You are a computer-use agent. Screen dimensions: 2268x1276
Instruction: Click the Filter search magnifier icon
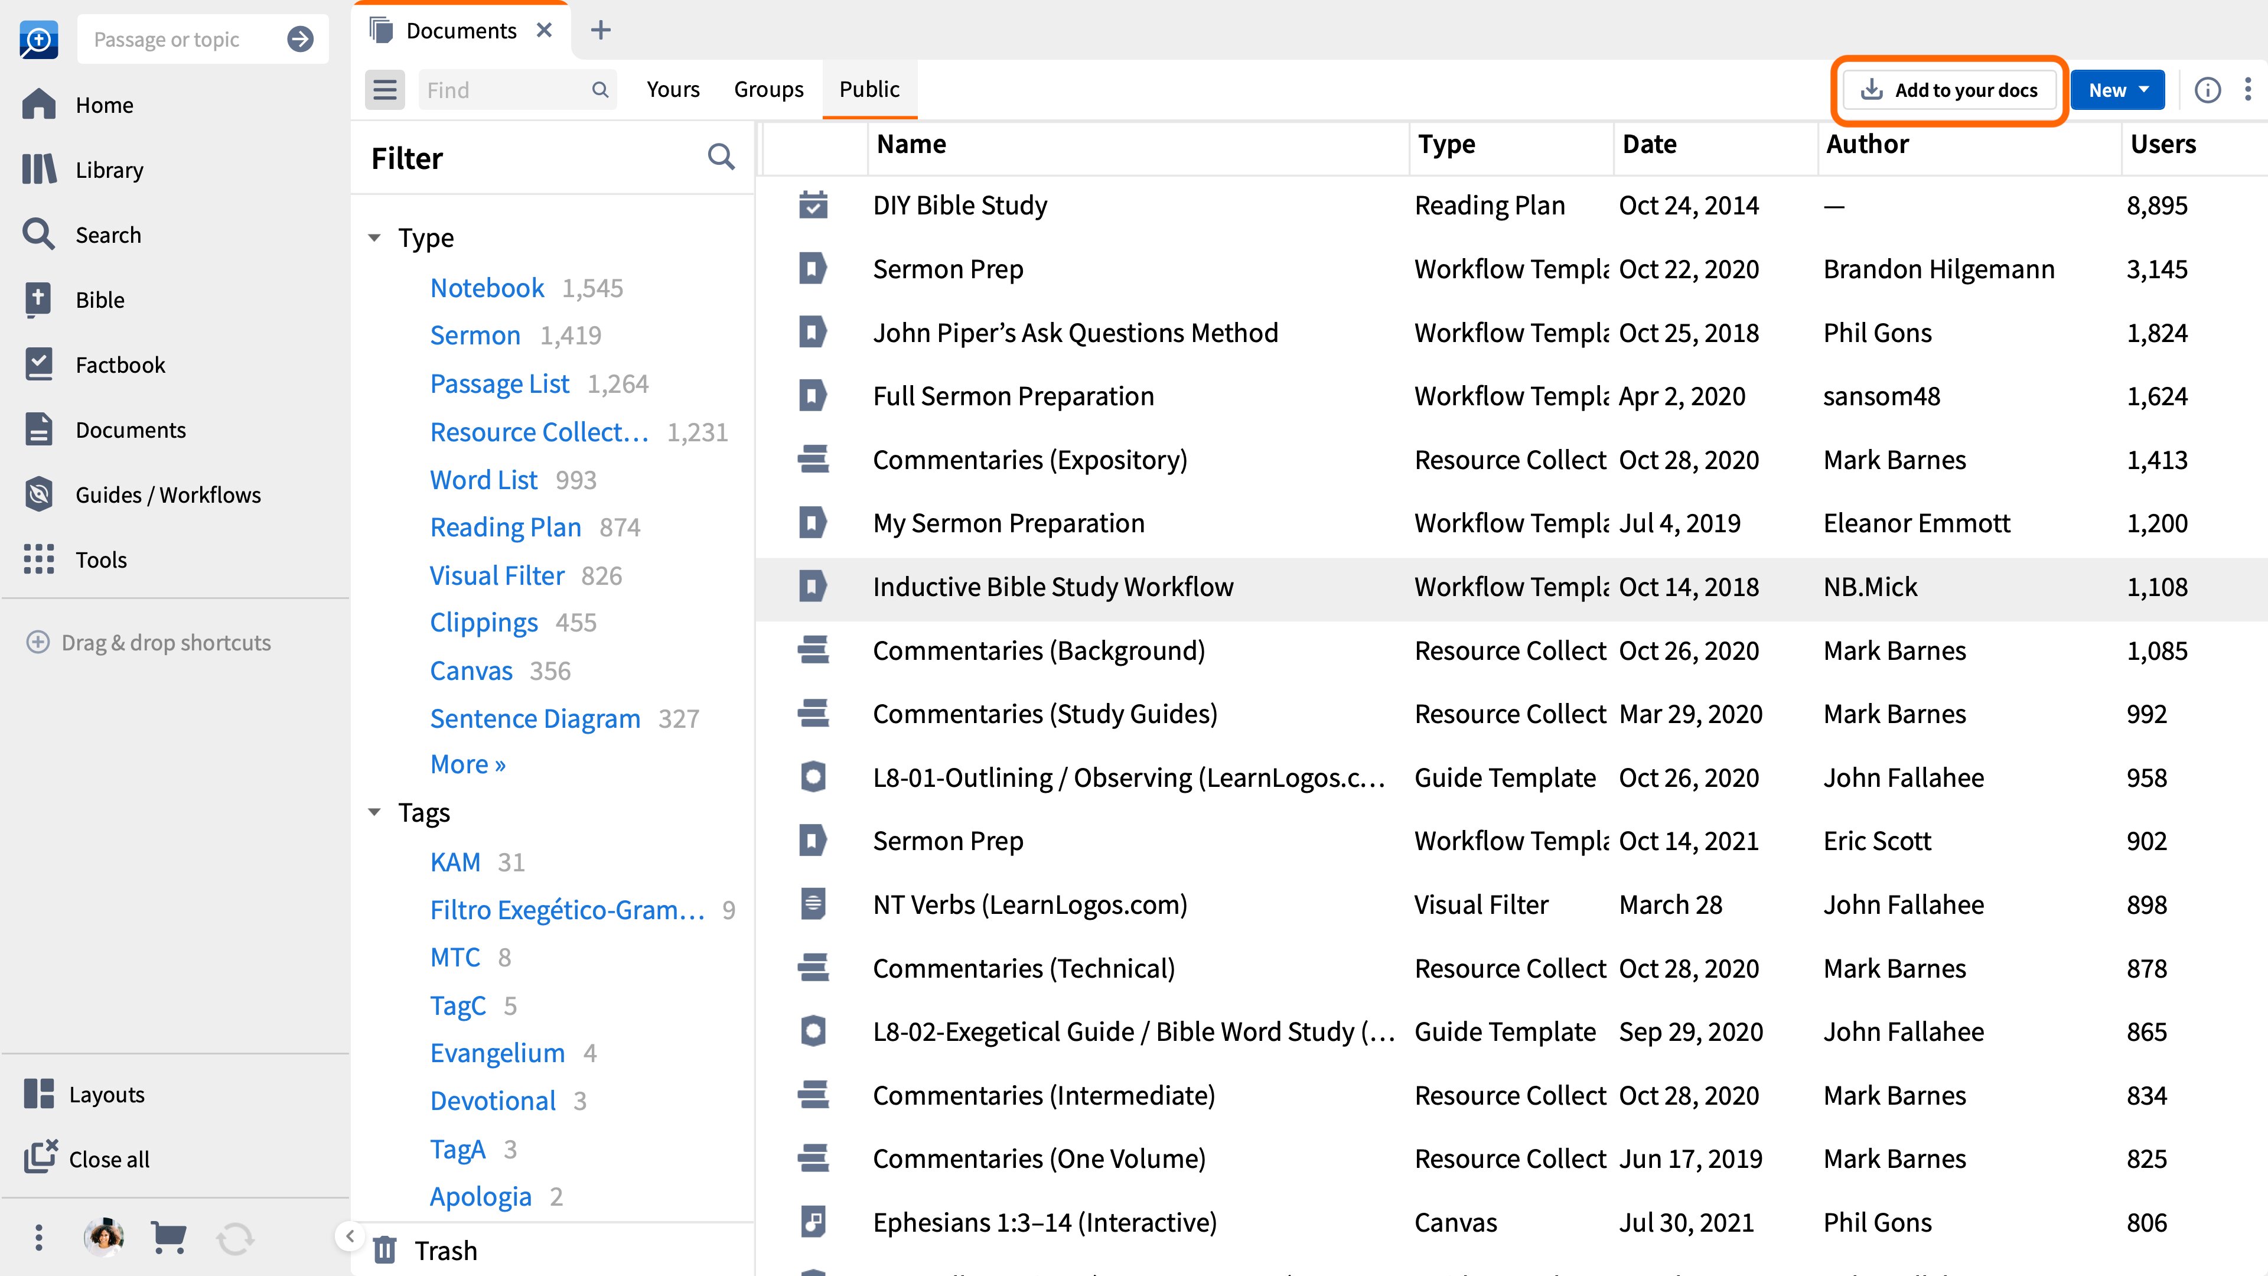721,157
